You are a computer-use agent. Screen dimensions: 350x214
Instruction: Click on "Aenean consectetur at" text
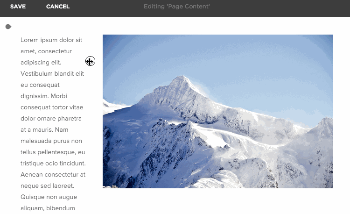pyautogui.click(x=53, y=175)
